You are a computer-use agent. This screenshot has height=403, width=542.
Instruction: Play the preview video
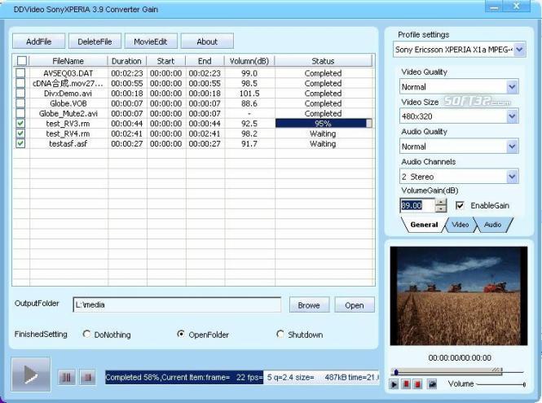tap(394, 384)
